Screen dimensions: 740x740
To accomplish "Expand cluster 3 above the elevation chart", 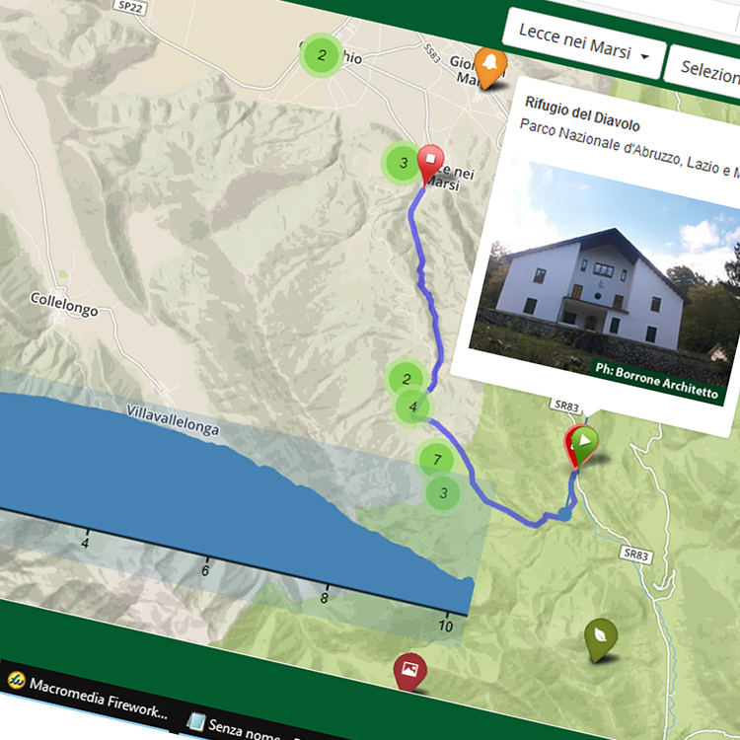I will (443, 493).
